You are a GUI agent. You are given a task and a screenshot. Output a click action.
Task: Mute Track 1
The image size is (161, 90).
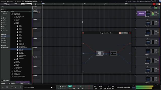point(156,12)
